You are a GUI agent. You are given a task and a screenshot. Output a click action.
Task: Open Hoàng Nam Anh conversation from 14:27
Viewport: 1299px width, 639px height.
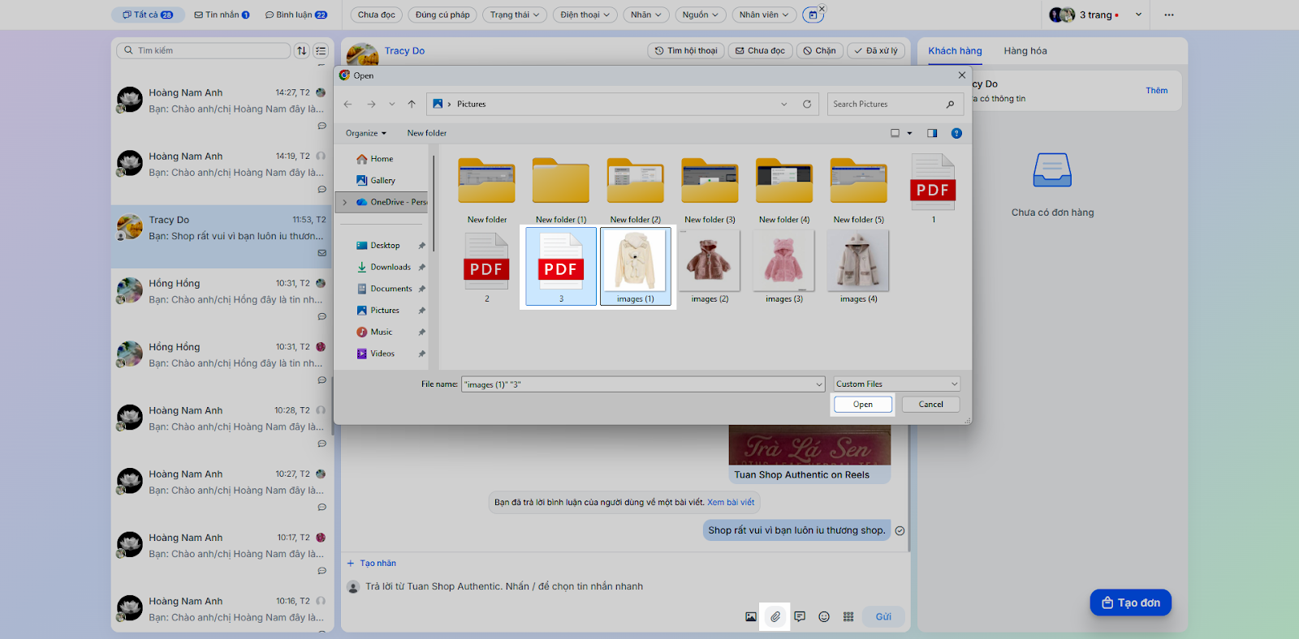222,109
